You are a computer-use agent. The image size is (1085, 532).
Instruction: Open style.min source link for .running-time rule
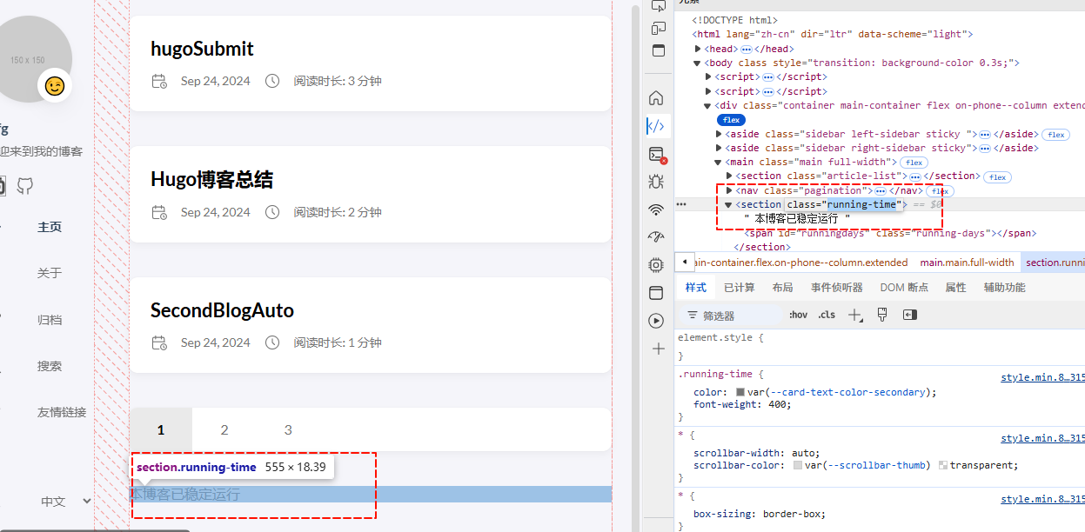[1042, 378]
